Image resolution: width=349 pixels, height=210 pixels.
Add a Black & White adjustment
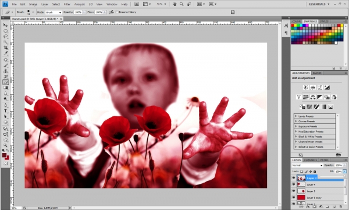(x=320, y=97)
